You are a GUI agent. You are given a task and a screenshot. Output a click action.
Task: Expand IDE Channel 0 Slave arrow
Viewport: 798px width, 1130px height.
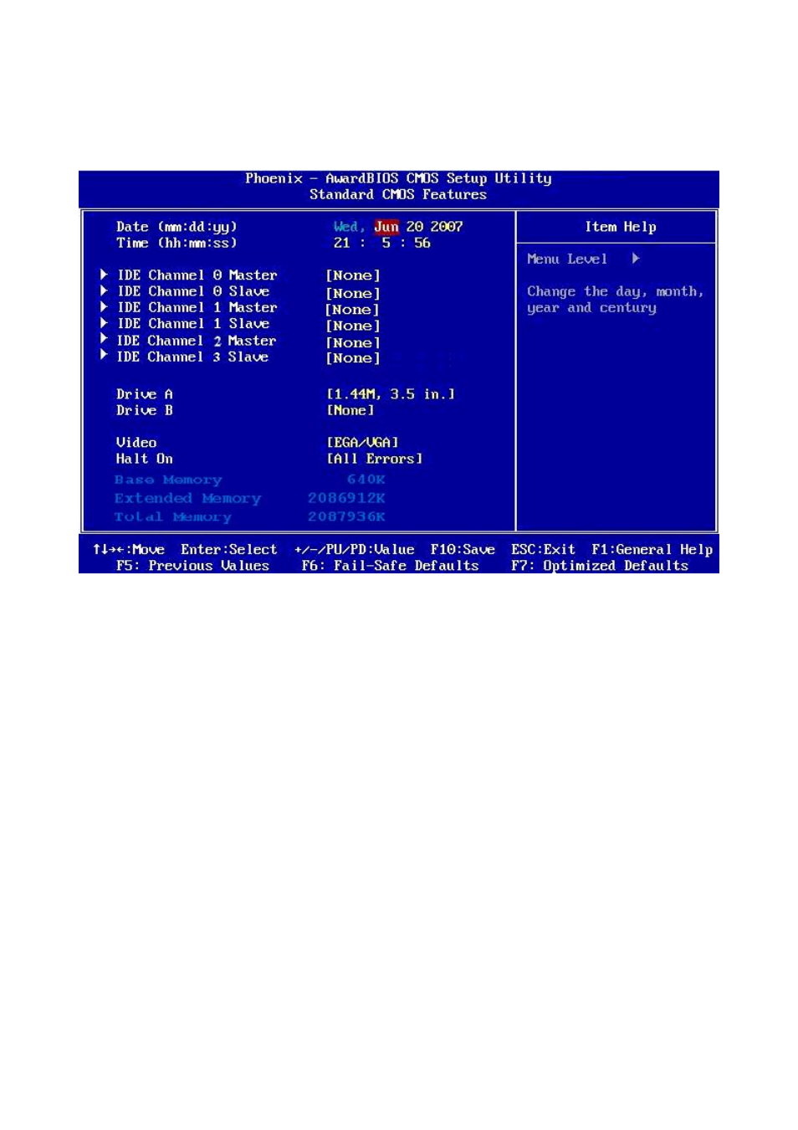(x=104, y=290)
